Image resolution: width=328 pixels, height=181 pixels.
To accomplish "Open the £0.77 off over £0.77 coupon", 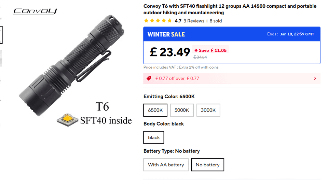I will point(177,78).
